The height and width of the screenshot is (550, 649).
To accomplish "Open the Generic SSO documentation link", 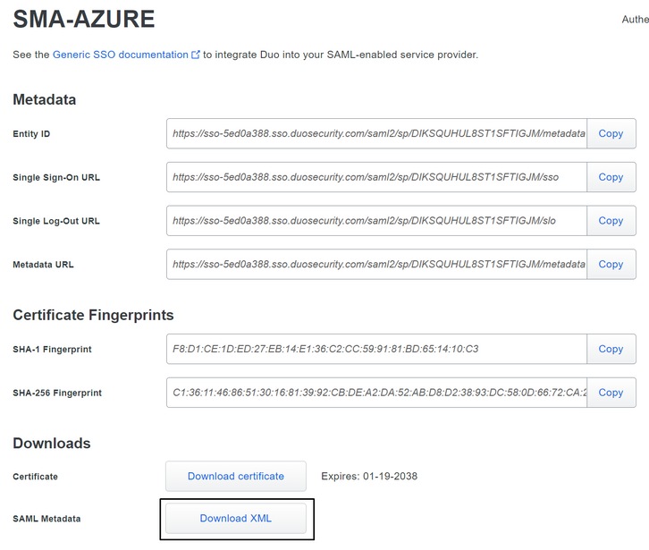I will click(x=120, y=55).
